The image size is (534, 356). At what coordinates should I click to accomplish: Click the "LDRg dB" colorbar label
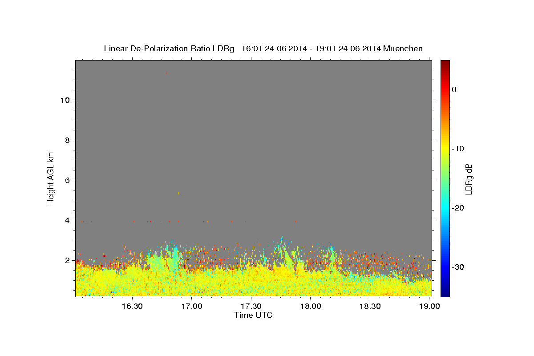tap(468, 179)
